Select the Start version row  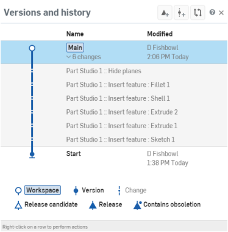[114, 158]
